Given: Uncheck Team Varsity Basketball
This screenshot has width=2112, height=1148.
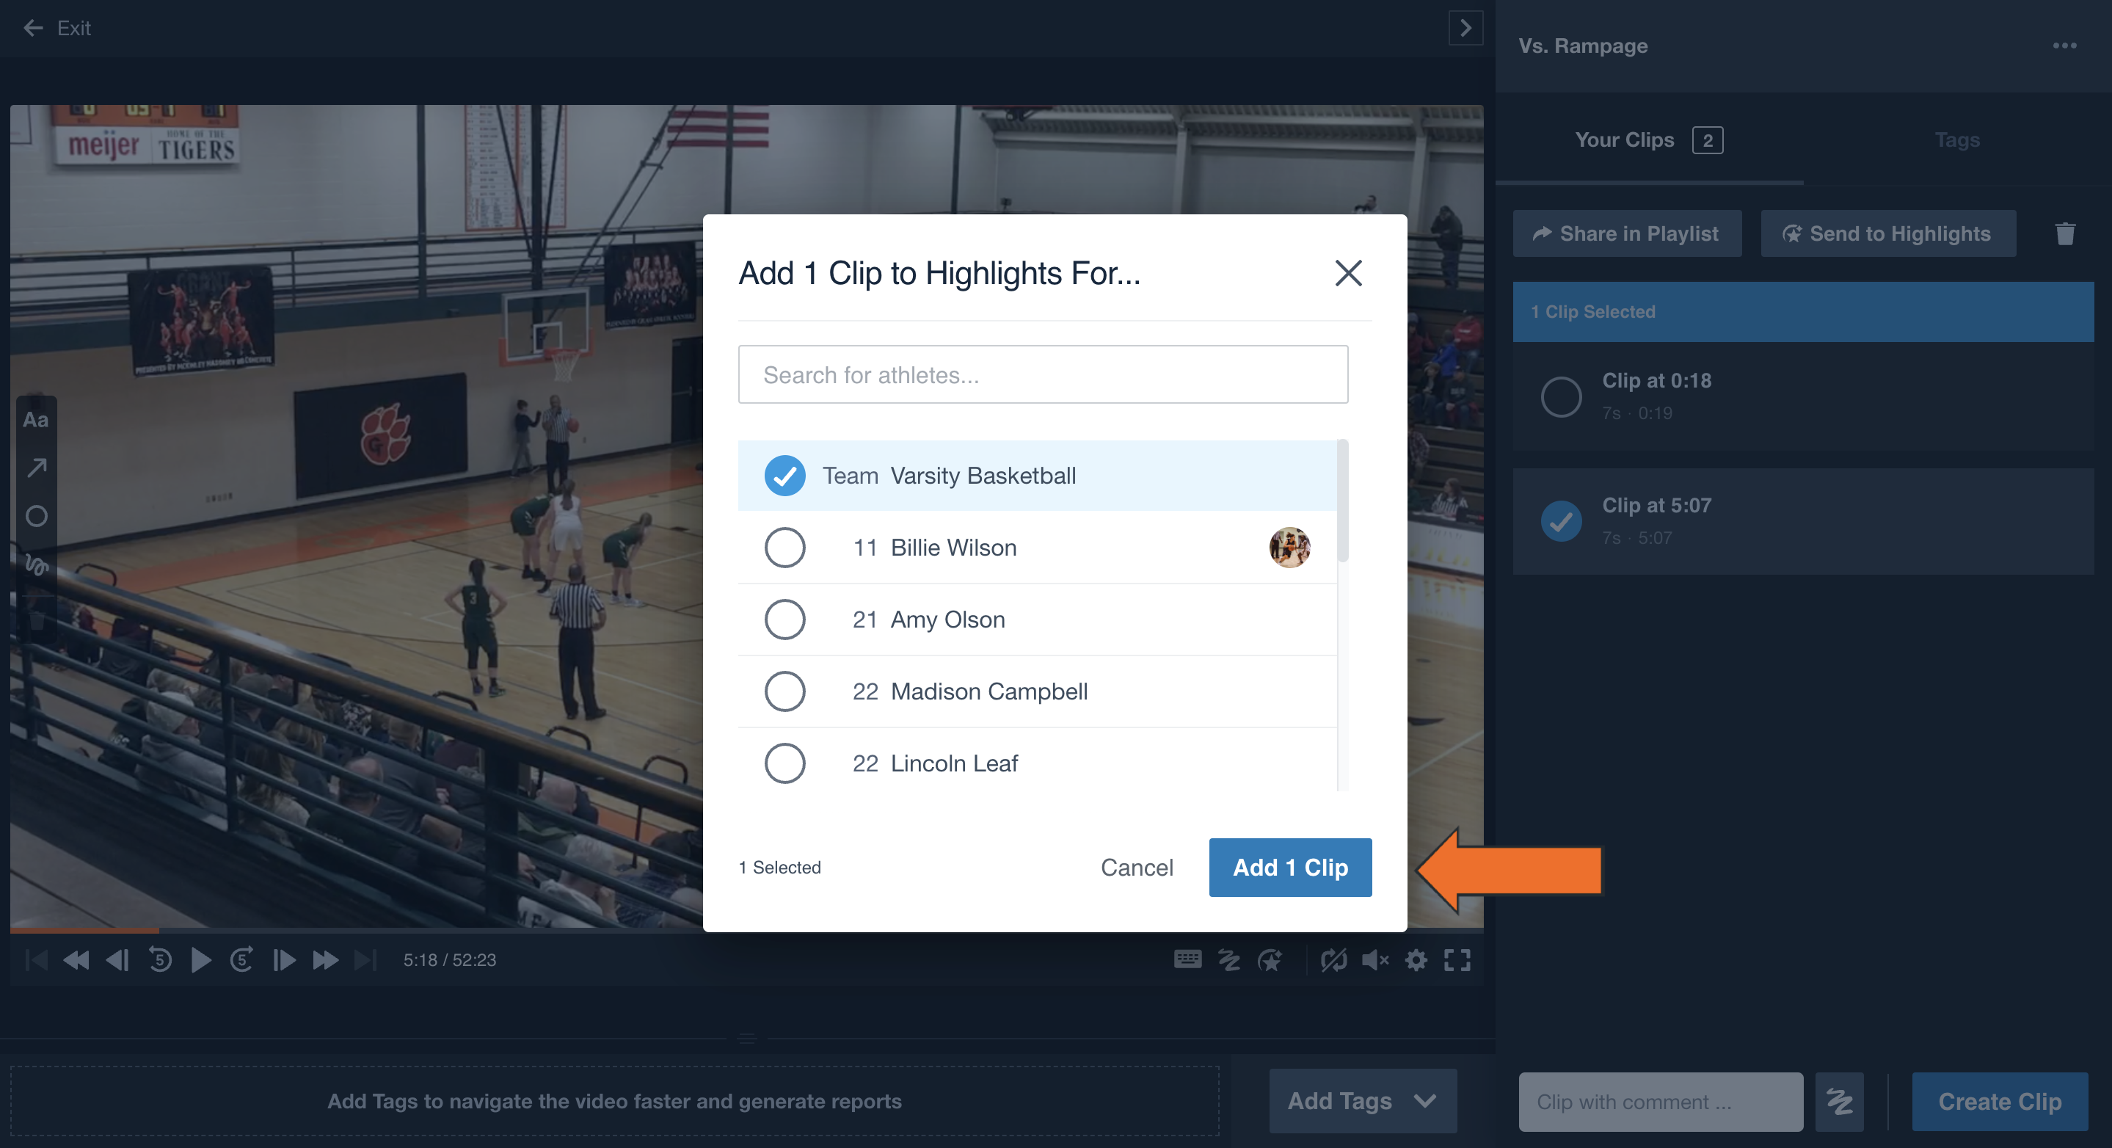Looking at the screenshot, I should click(784, 476).
